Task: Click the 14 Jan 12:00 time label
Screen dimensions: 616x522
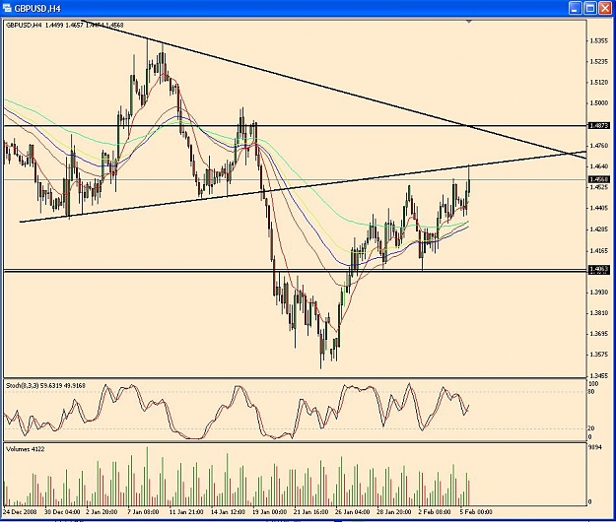Action: (229, 512)
